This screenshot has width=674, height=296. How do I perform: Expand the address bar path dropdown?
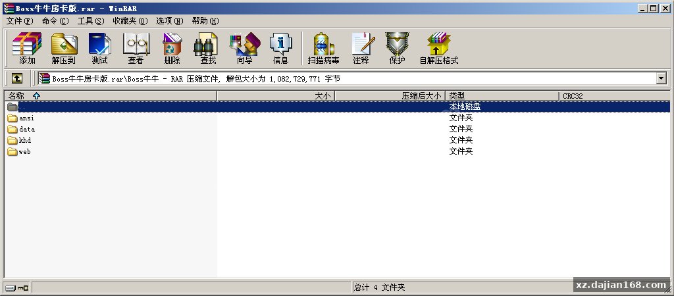(x=661, y=78)
